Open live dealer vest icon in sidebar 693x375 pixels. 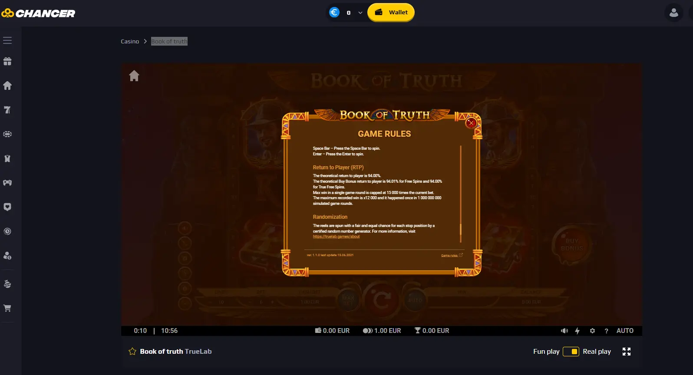pos(7,158)
